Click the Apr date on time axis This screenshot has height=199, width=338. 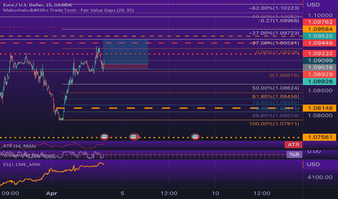[x=51, y=193]
